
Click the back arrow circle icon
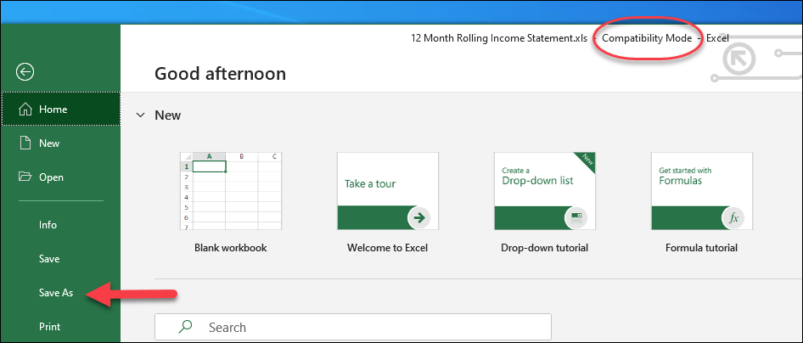click(x=25, y=72)
